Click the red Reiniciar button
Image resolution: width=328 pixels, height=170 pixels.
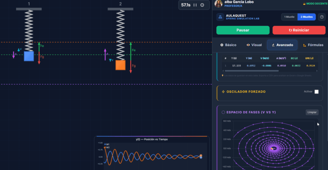coord(299,30)
